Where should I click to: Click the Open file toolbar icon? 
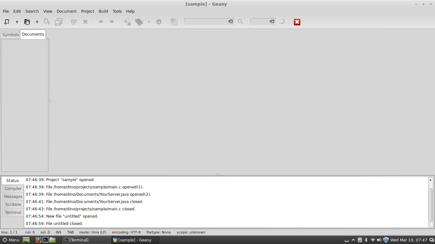[27, 22]
